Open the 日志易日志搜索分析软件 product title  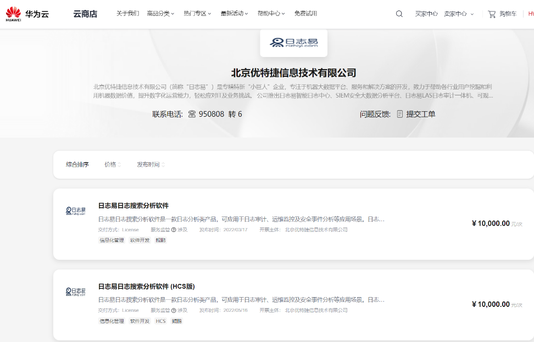pyautogui.click(x=133, y=206)
